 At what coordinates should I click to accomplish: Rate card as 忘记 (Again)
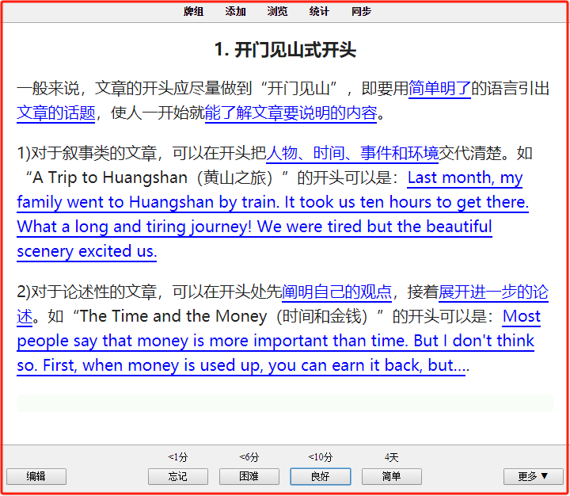[178, 476]
